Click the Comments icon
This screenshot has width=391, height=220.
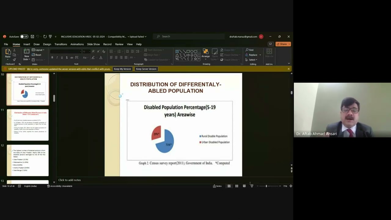pos(270,44)
